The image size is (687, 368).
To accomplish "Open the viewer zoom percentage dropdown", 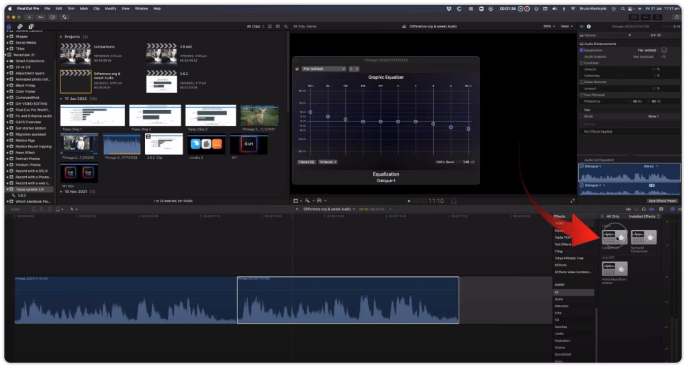I will (549, 26).
